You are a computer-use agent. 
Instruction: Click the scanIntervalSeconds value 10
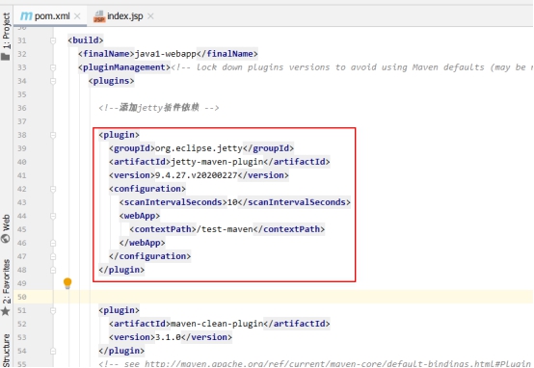tap(232, 202)
